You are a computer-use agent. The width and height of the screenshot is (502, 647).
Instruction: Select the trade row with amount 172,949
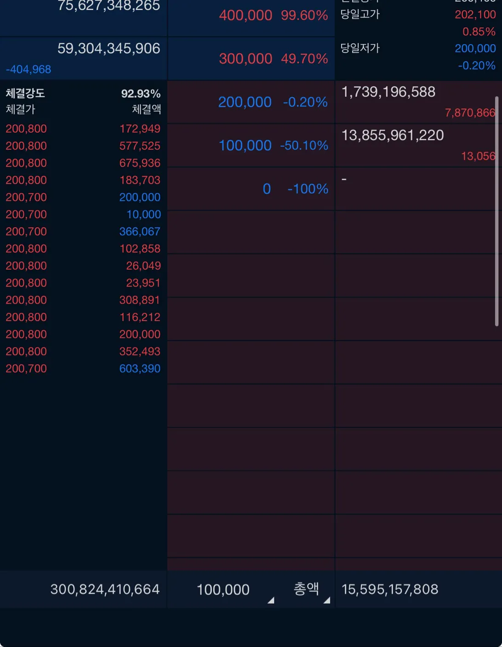pos(83,129)
